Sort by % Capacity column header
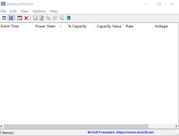 (x=80, y=26)
